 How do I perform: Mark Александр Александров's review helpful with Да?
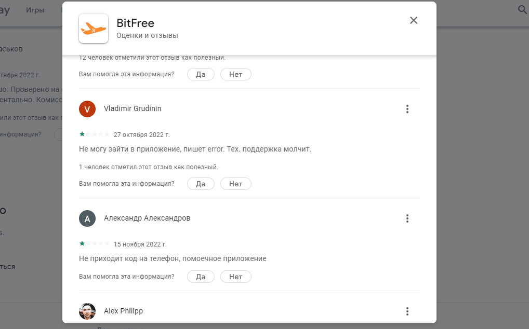coord(201,277)
